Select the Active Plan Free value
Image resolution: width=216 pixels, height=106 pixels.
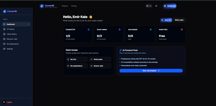coord(162,36)
